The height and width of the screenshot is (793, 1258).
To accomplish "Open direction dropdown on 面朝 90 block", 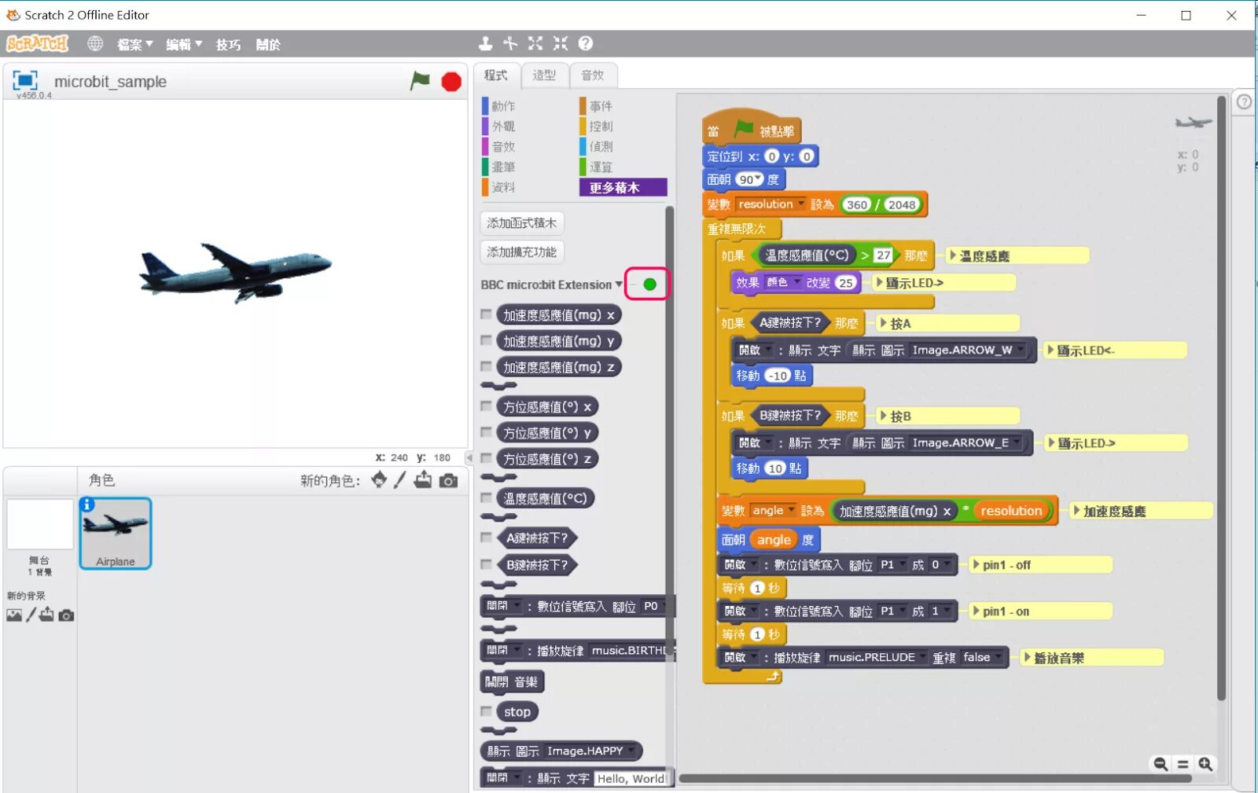I will pos(758,179).
